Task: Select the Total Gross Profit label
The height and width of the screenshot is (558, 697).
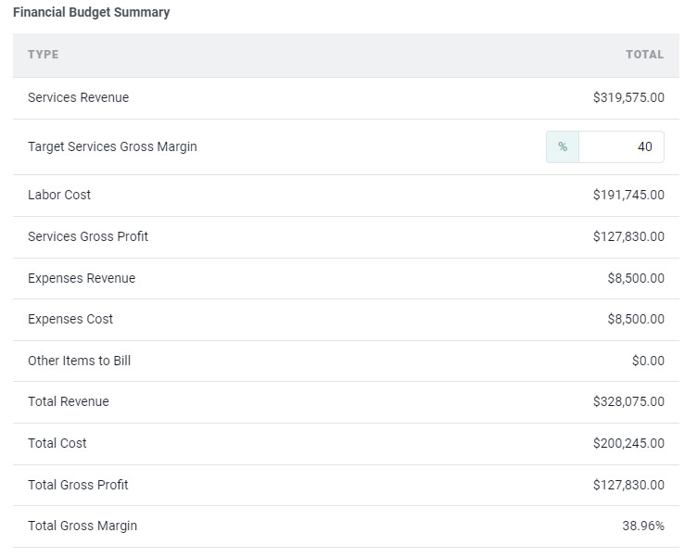Action: pos(78,485)
